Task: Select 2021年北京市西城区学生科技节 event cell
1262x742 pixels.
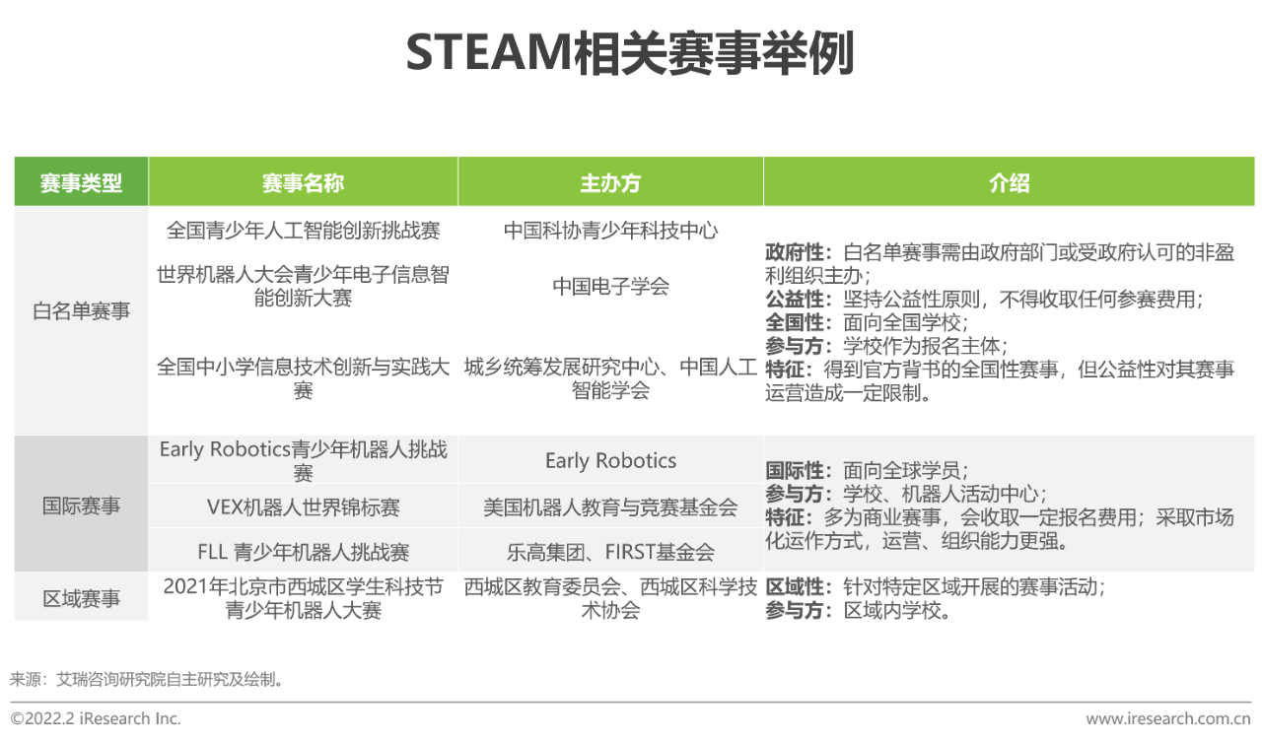Action: (x=303, y=598)
